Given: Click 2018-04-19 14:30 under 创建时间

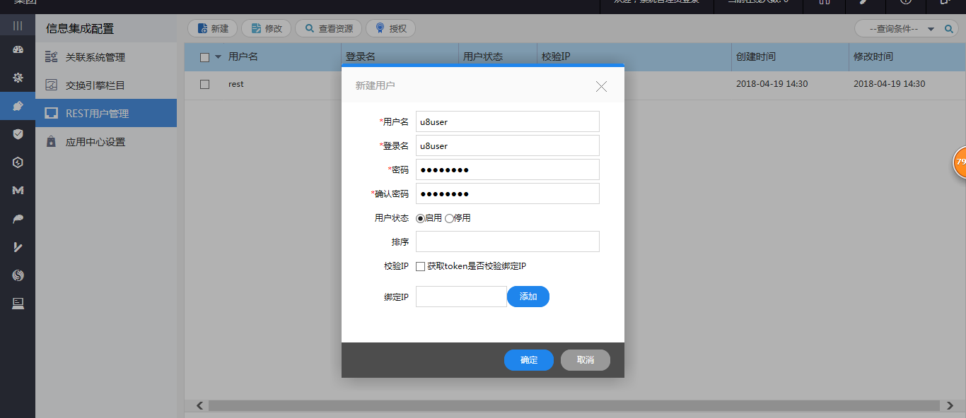Looking at the screenshot, I should click(x=772, y=84).
